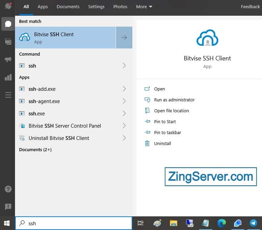
Task: Expand Bitvise SSH Client arrow panel
Action: 124,38
